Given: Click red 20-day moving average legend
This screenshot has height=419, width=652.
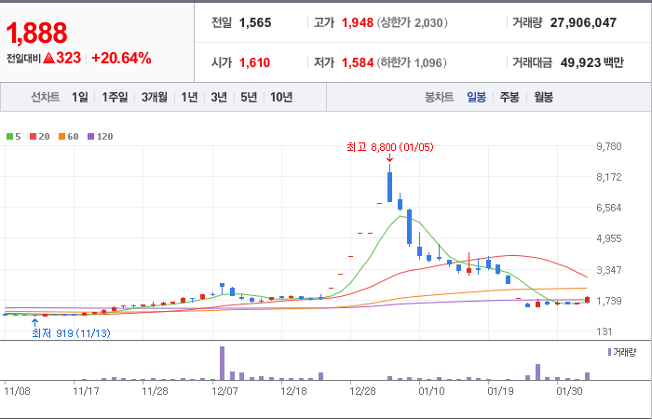Looking at the screenshot, I should [39, 136].
